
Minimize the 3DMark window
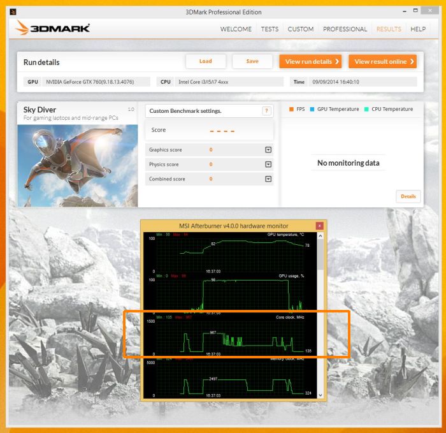click(x=405, y=11)
